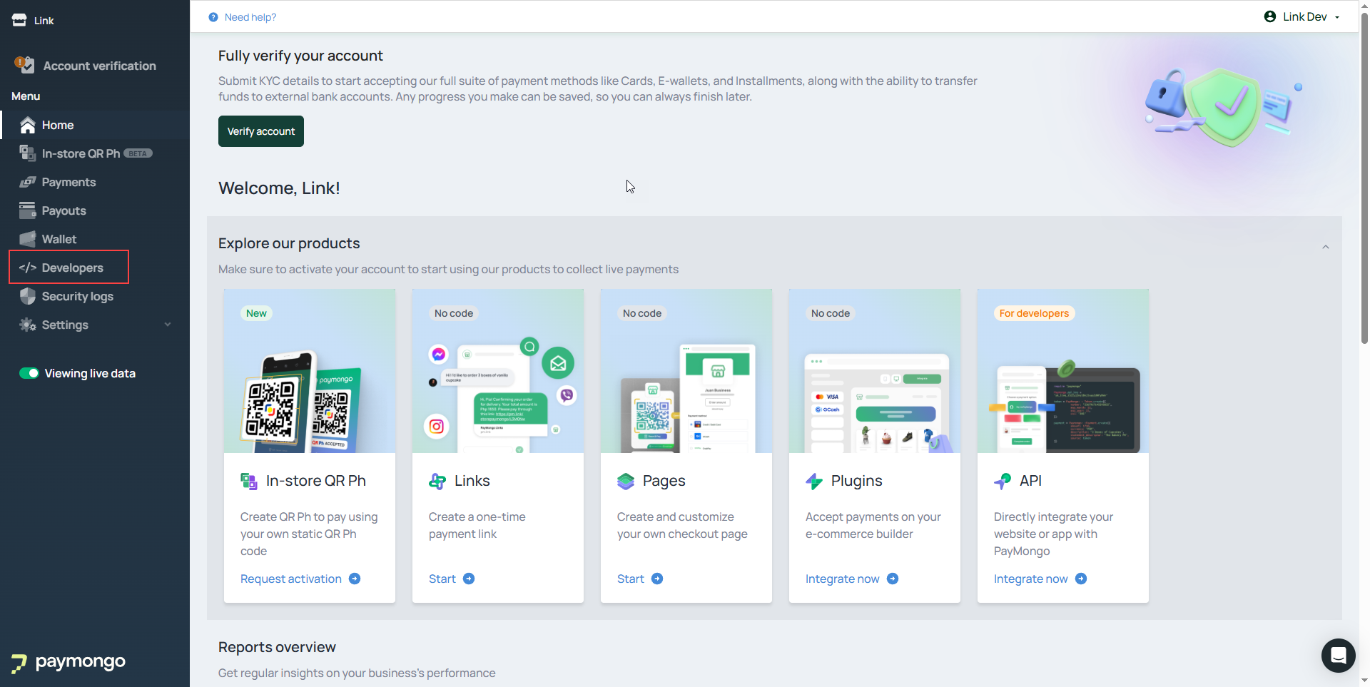Click the Payouts icon in menu

click(28, 210)
